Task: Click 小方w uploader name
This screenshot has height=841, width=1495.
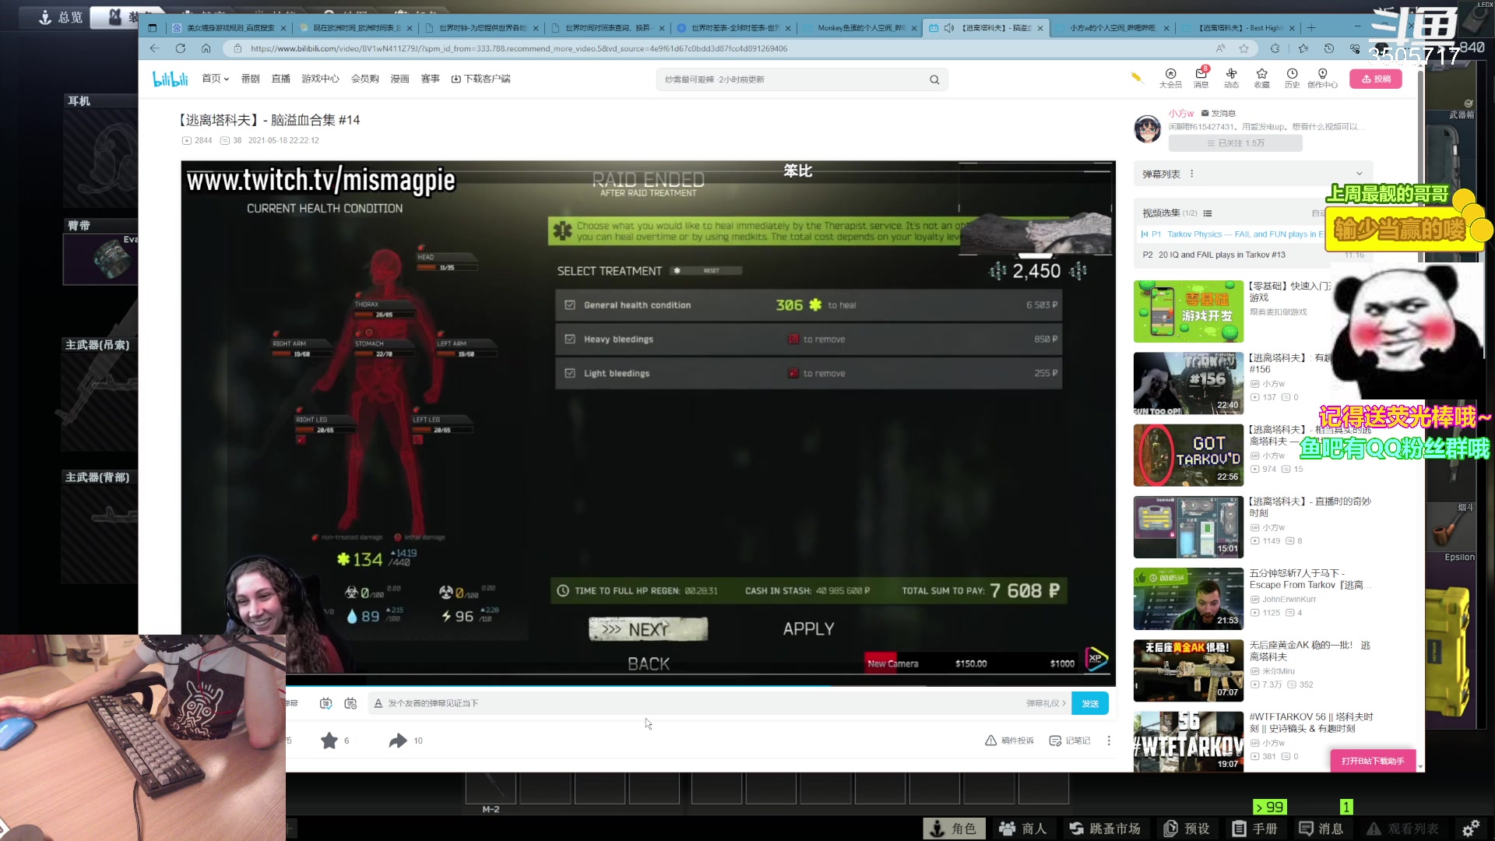Action: [x=1180, y=113]
